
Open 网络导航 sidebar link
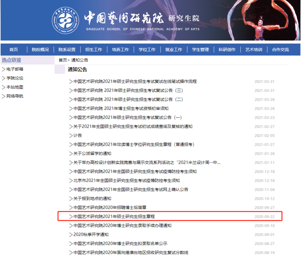[15, 96]
